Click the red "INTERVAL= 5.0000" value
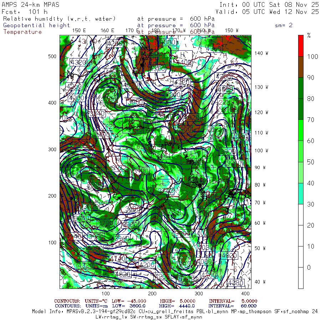The width and height of the screenshot is (321, 321). coord(233,301)
